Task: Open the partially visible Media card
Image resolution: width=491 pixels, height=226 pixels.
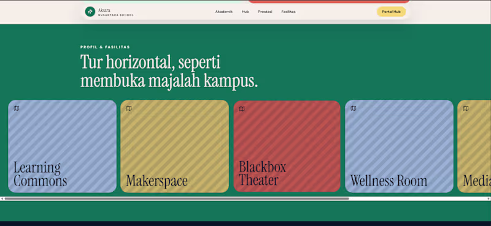Action: pyautogui.click(x=474, y=146)
